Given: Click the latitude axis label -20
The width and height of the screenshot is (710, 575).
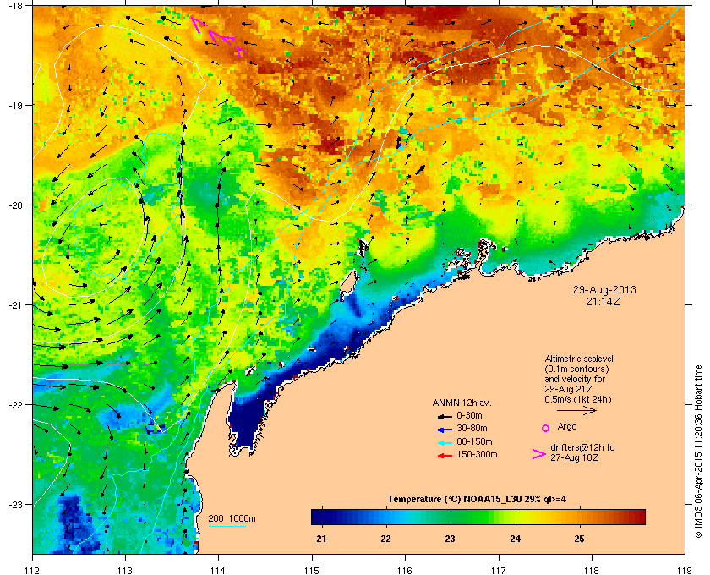Looking at the screenshot, I should [x=15, y=205].
